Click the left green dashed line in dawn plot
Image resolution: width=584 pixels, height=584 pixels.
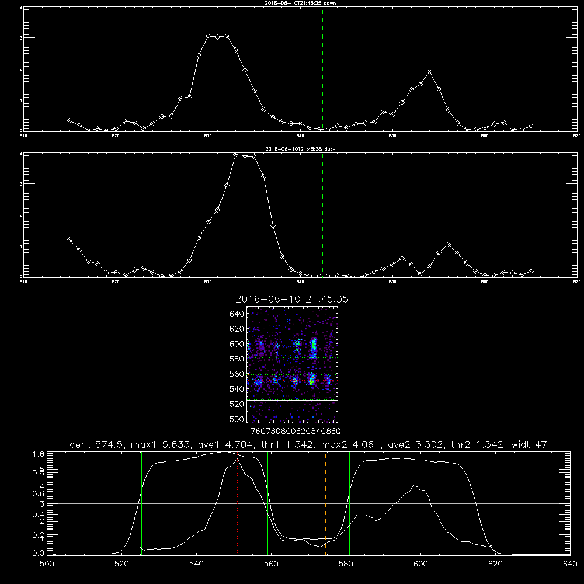tap(186, 69)
